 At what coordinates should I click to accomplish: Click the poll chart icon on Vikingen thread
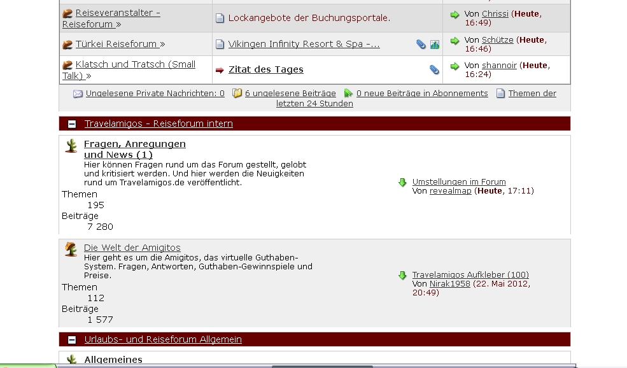(435, 45)
